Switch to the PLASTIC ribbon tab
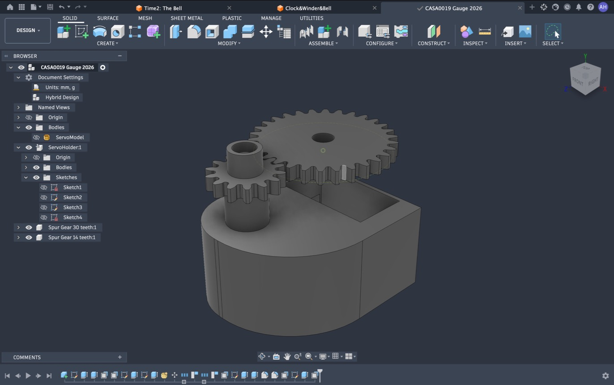The height and width of the screenshot is (385, 614). coord(232,18)
